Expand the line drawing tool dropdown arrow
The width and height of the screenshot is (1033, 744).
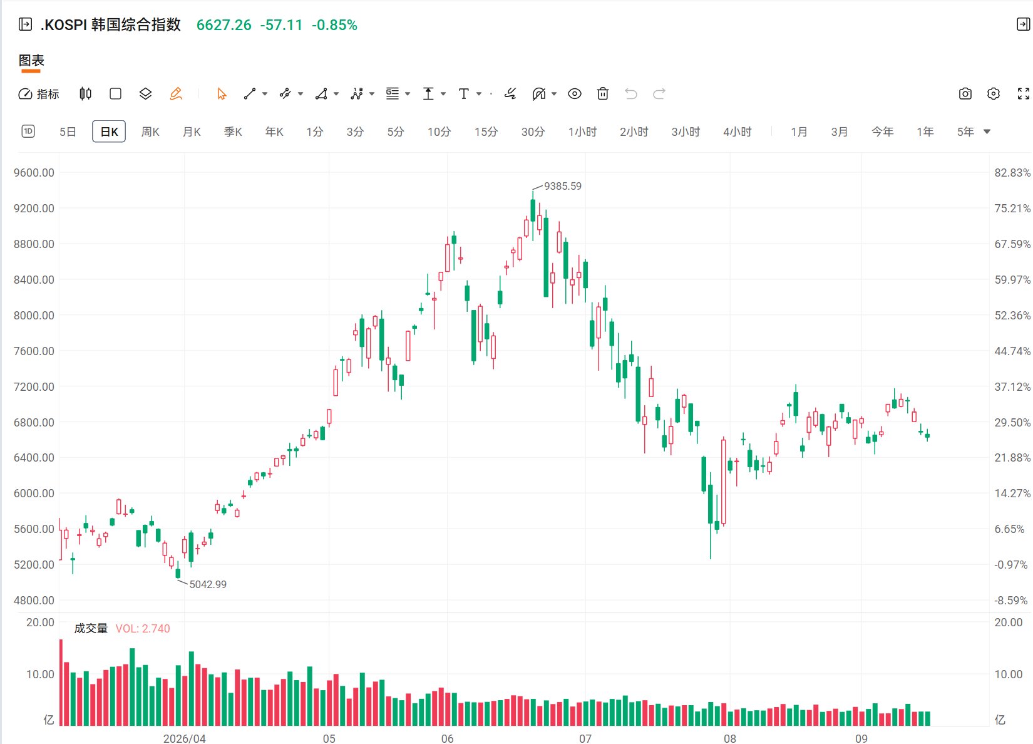tap(265, 94)
